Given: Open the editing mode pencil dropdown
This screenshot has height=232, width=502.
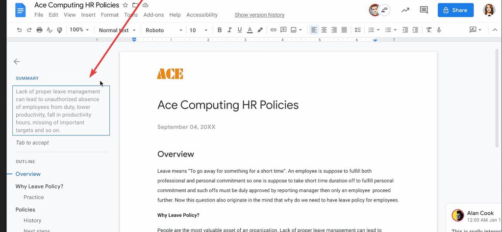Looking at the screenshot, I should [476, 30].
